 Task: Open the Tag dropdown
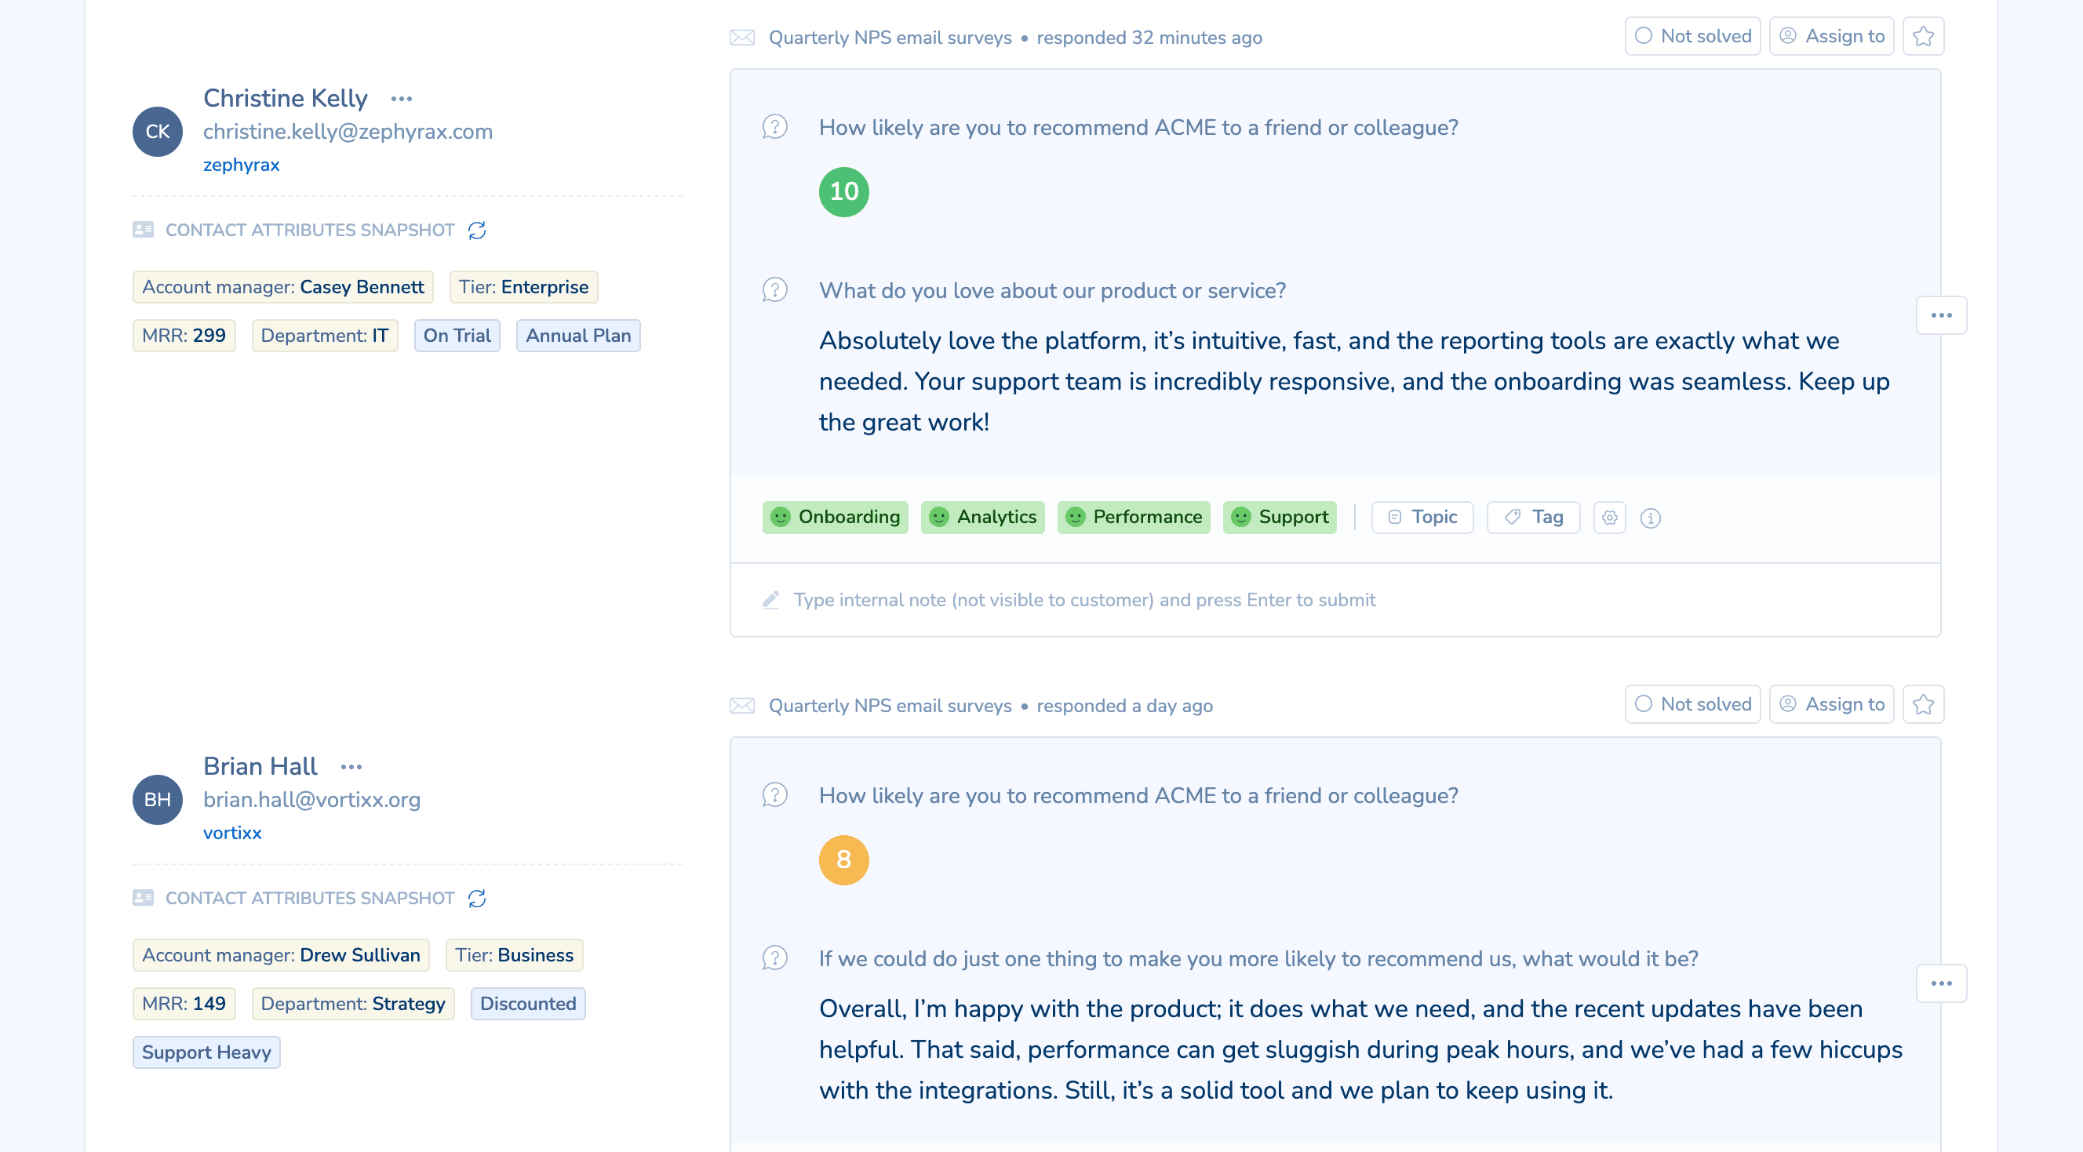pyautogui.click(x=1532, y=518)
